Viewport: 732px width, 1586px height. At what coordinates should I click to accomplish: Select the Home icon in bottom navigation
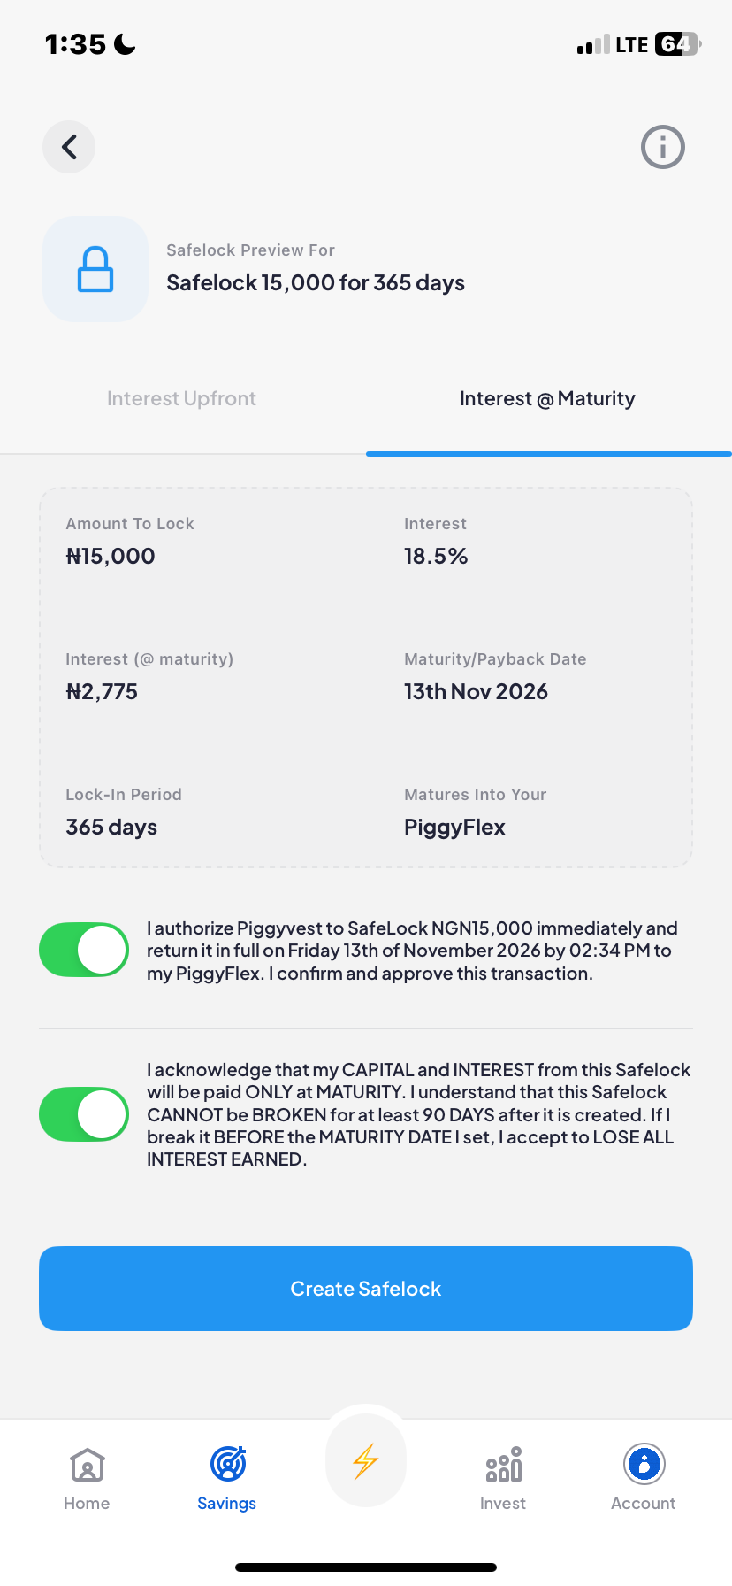pos(86,1465)
